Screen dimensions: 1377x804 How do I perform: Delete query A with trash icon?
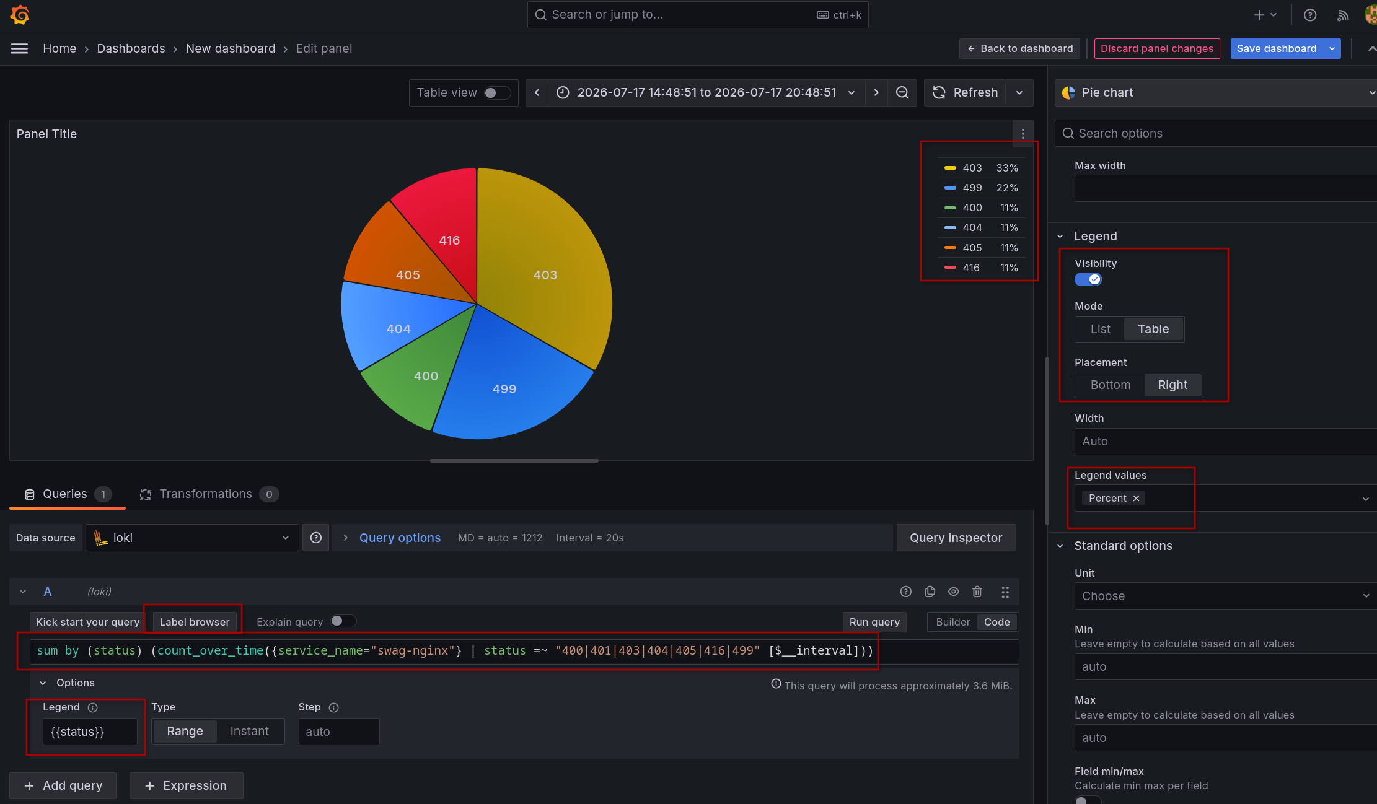[x=977, y=592]
